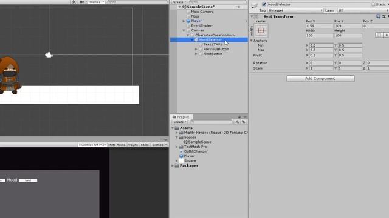Click the OutfitChanger script icon
The width and height of the screenshot is (389, 218).
tap(181, 151)
